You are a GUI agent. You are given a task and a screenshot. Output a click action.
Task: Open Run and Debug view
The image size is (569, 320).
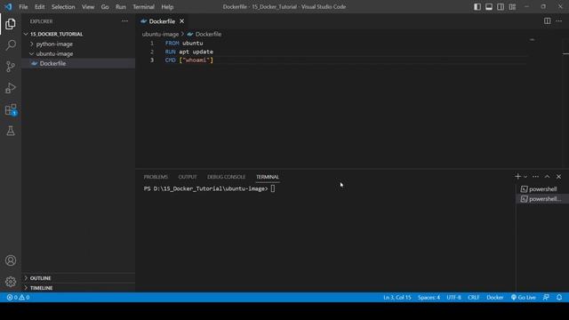point(11,88)
